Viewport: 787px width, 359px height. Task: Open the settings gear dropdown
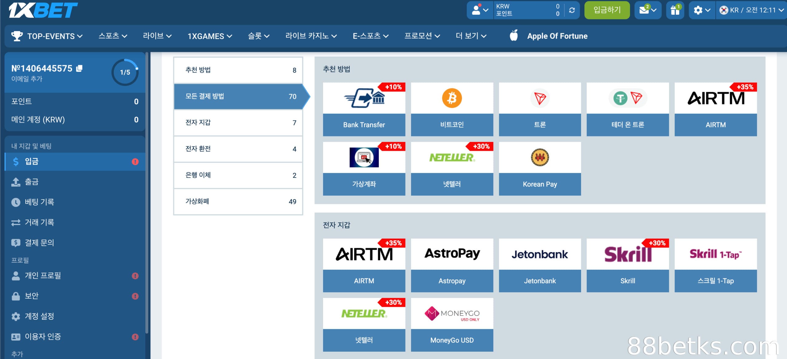702,10
